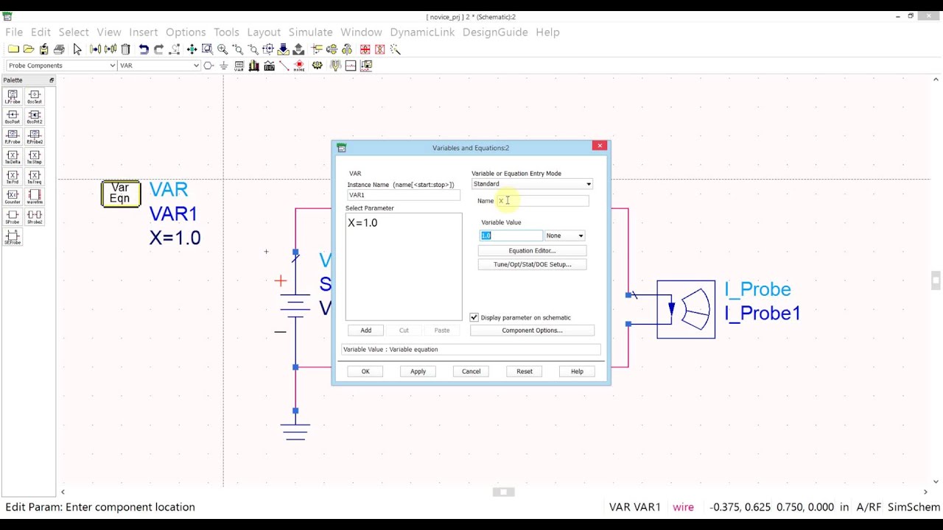
Task: Click the Save design icon
Action: 44,49
